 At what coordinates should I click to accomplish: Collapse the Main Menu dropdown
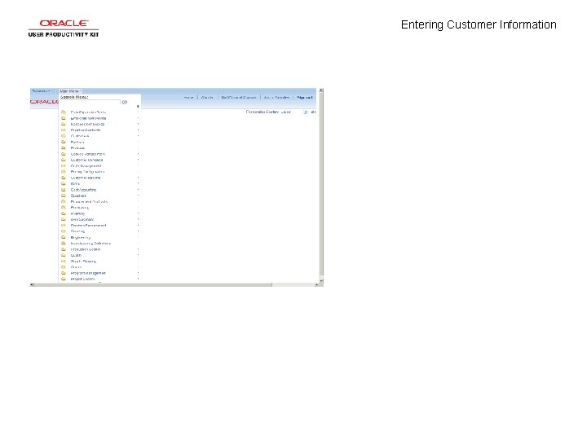coord(70,91)
